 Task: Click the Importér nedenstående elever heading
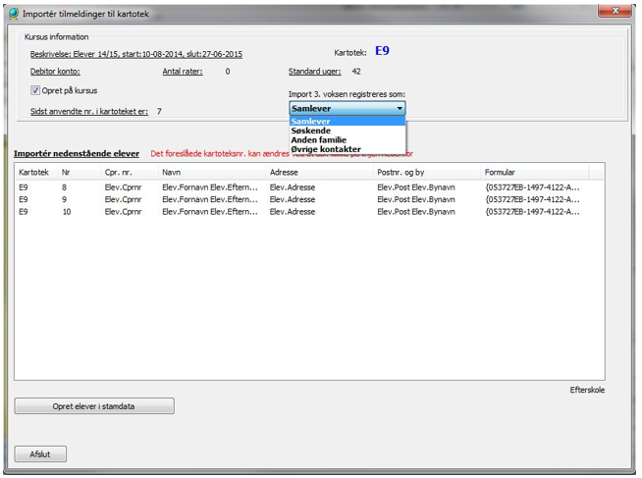77,153
